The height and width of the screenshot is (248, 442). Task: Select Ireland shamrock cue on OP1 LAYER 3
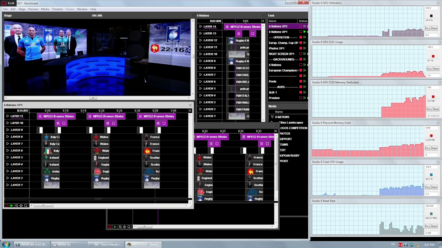pos(51,172)
